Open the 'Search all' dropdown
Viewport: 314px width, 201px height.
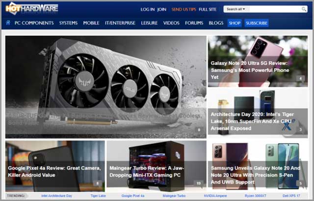click(236, 9)
